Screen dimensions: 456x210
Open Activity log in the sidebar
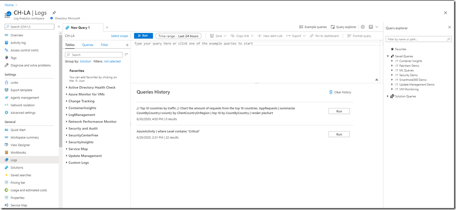[18, 43]
